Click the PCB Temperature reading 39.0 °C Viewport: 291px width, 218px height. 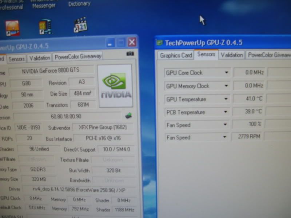[x=248, y=112]
